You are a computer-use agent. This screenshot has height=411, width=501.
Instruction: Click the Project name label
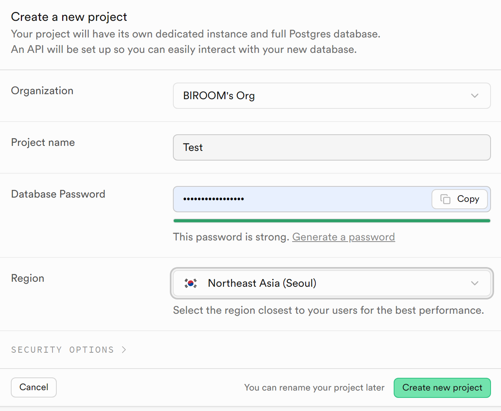pos(43,142)
